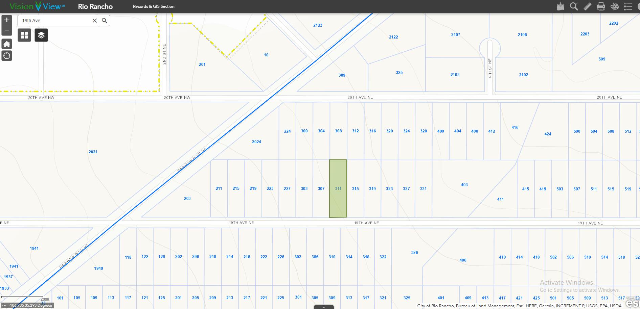
Task: Open the query search tool in header
Action: [x=574, y=6]
